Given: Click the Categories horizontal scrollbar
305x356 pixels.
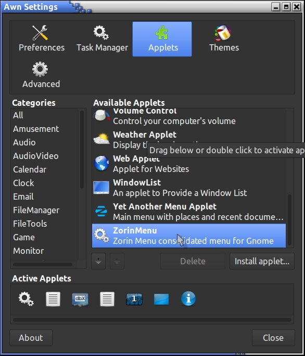Looking at the screenshot, I should point(43,264).
